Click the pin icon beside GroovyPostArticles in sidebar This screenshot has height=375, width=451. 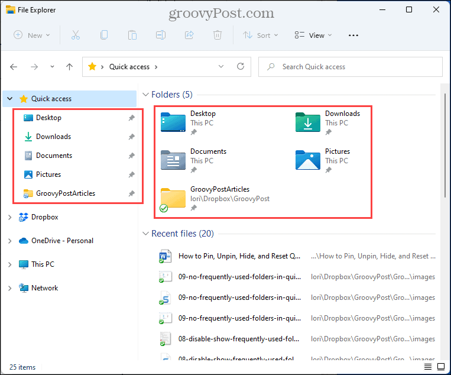pyautogui.click(x=131, y=193)
